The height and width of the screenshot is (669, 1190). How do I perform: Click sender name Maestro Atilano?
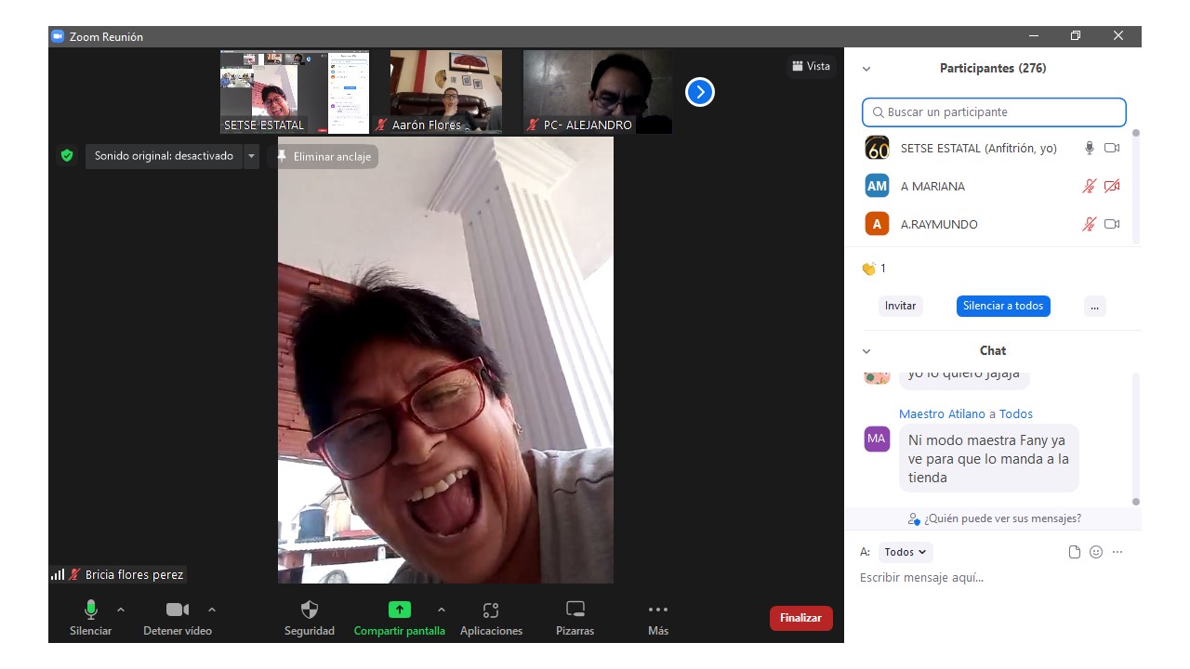[942, 414]
